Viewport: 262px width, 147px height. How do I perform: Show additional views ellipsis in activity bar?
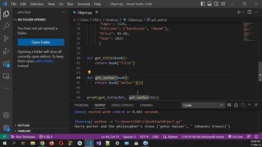(6, 88)
